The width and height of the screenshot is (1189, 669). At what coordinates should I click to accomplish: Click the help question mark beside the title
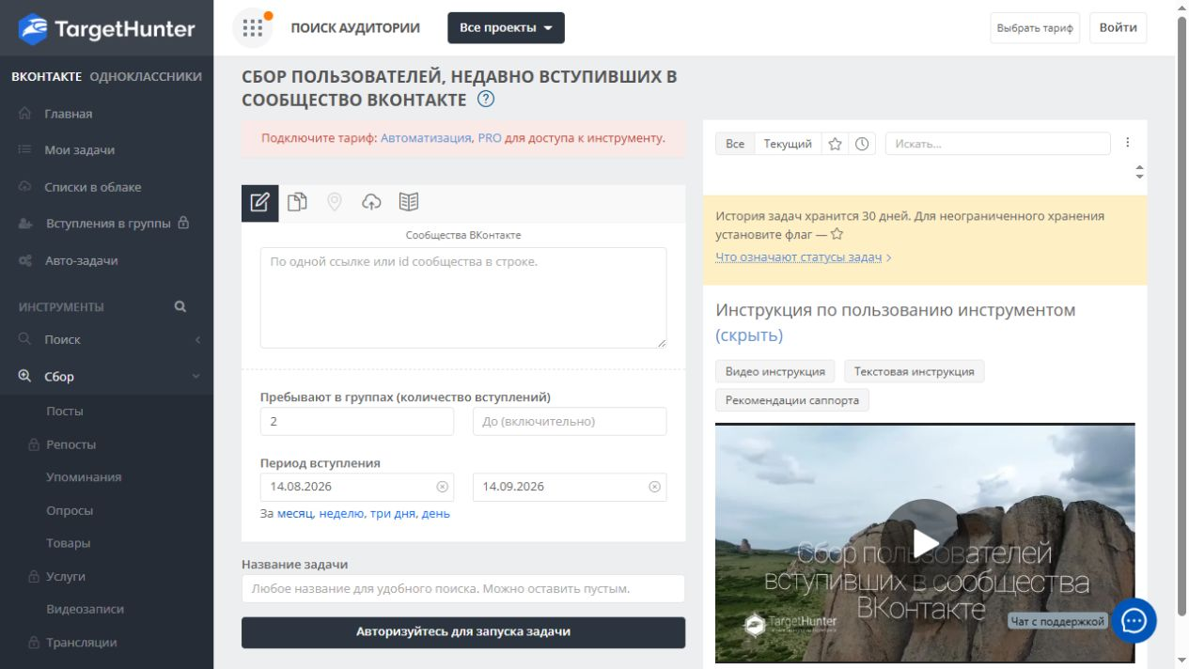coord(486,99)
